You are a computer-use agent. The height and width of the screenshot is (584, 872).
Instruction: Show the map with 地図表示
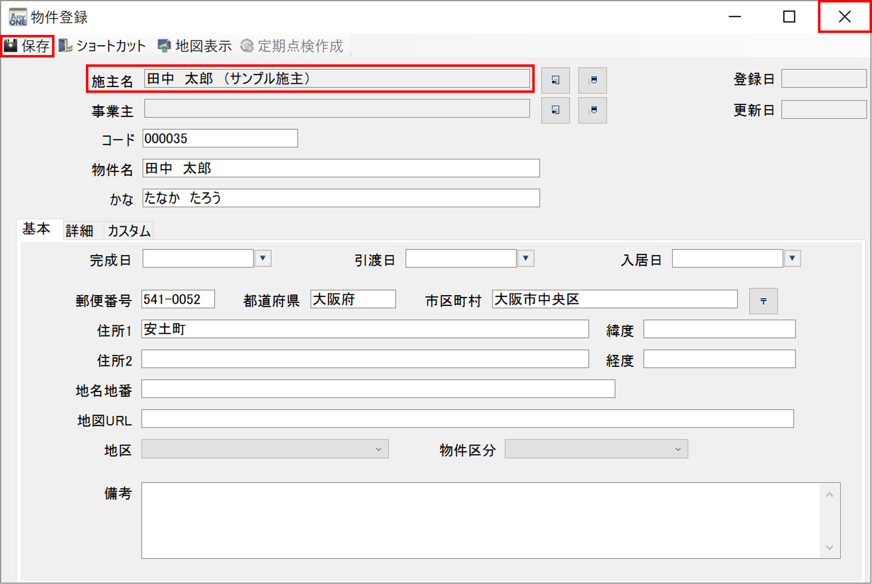[194, 46]
